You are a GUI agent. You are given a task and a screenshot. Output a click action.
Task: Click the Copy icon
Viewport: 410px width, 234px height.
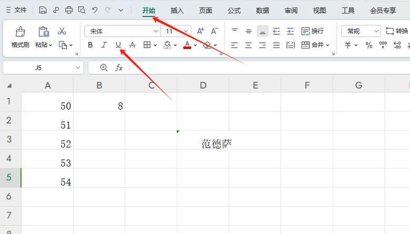click(63, 45)
